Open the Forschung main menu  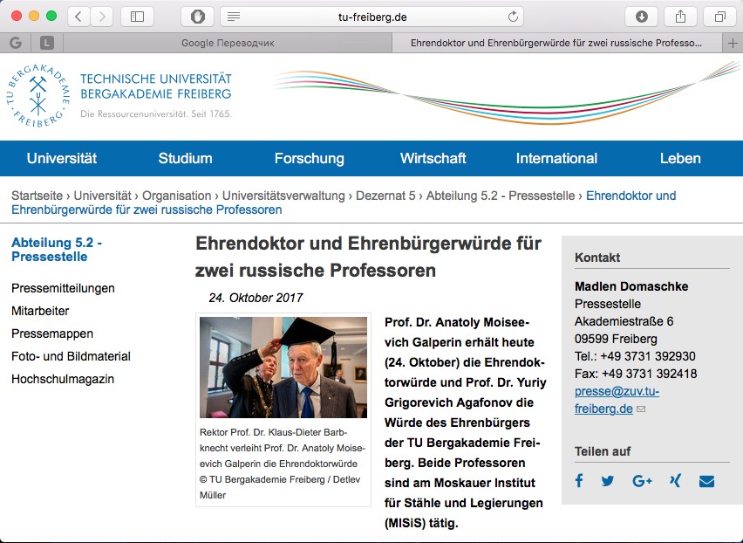click(x=310, y=158)
